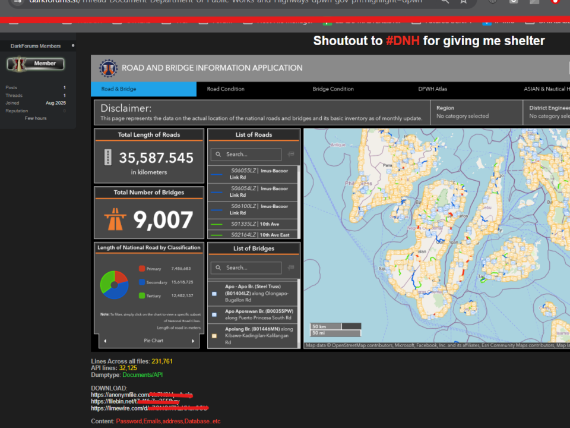Go to previous chart with the left arrow
Screen dimensions: 570x428
pos(105,341)
